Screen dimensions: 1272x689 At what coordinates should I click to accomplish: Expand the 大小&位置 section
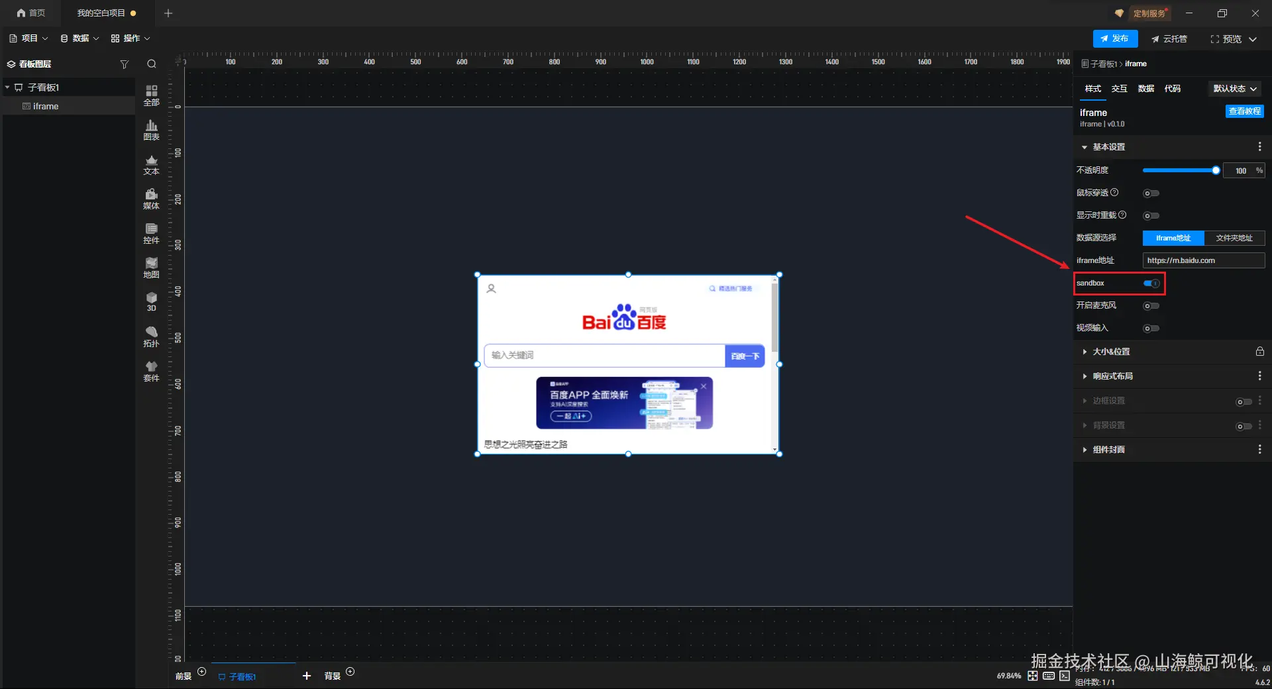[x=1085, y=352]
